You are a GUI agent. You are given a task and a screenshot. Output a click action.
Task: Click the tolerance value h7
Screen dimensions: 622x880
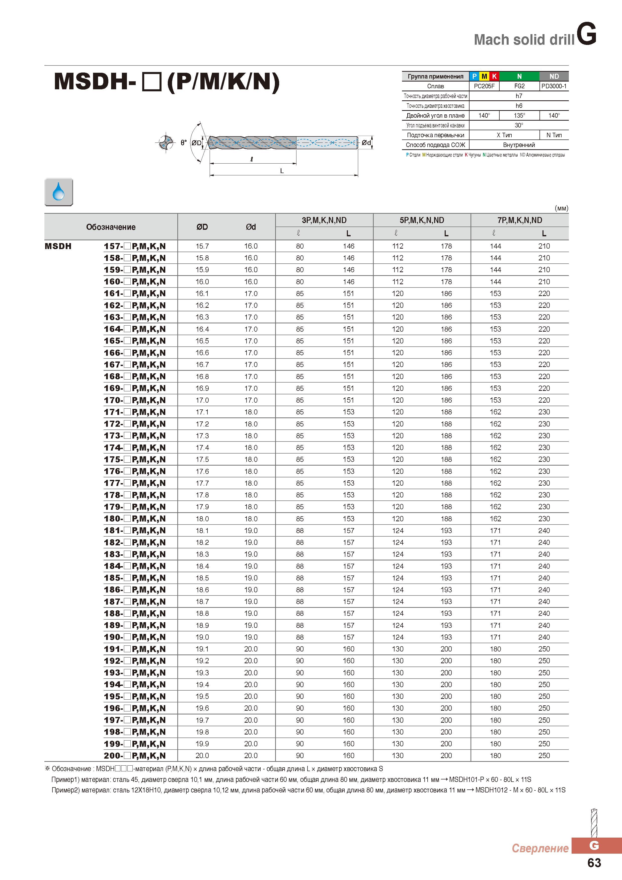pyautogui.click(x=519, y=96)
